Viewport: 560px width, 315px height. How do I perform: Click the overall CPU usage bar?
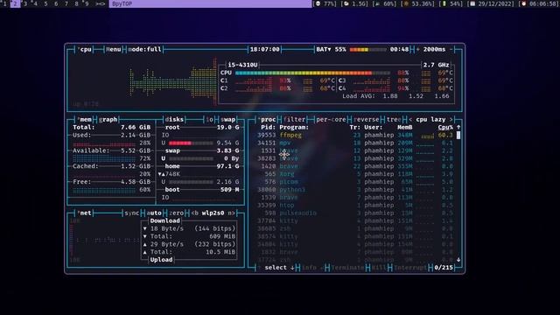[x=312, y=73]
